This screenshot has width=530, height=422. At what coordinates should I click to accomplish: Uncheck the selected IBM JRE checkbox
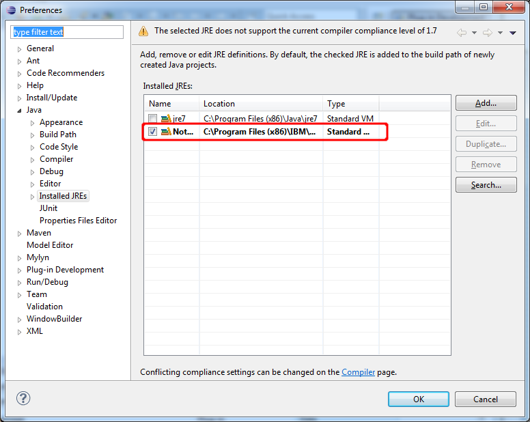point(153,132)
